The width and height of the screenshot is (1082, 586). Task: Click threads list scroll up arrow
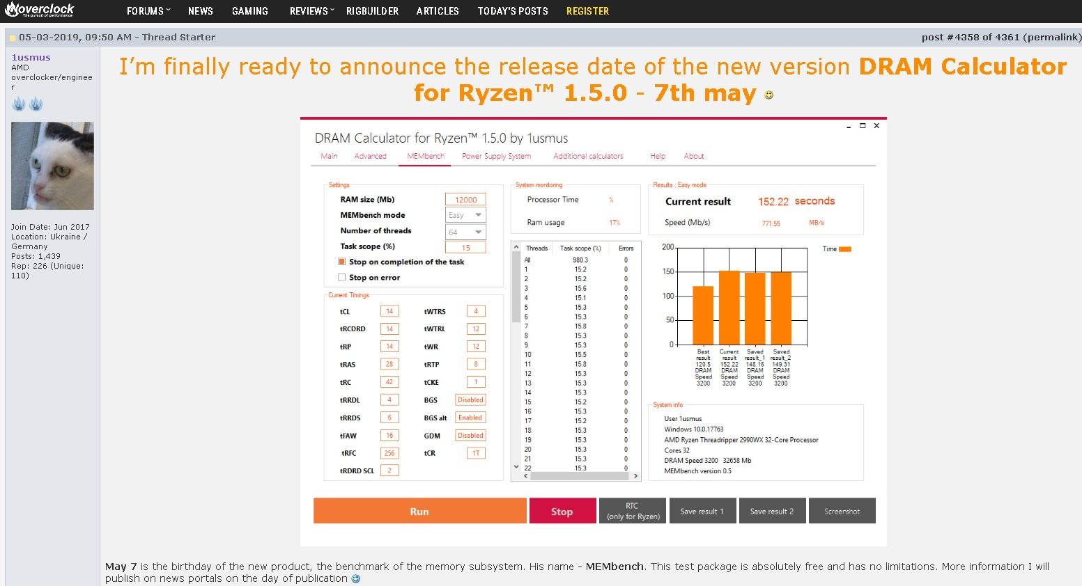click(x=516, y=248)
